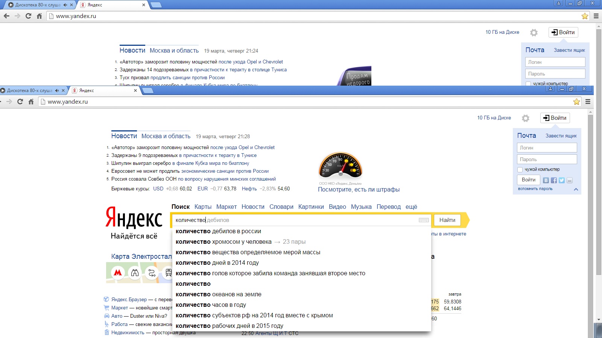This screenshot has height=338, width=602.
Task: Click the red Metro icon on the map
Action: (x=118, y=273)
